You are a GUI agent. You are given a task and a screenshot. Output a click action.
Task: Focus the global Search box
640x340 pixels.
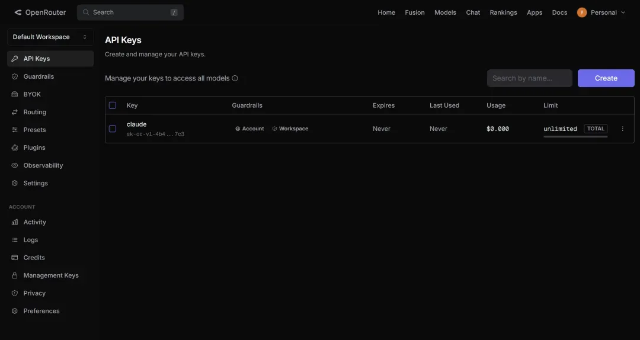point(130,12)
